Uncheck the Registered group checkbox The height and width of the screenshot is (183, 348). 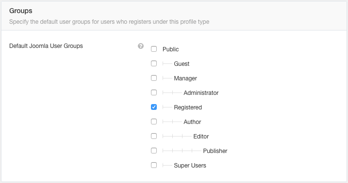pos(154,107)
